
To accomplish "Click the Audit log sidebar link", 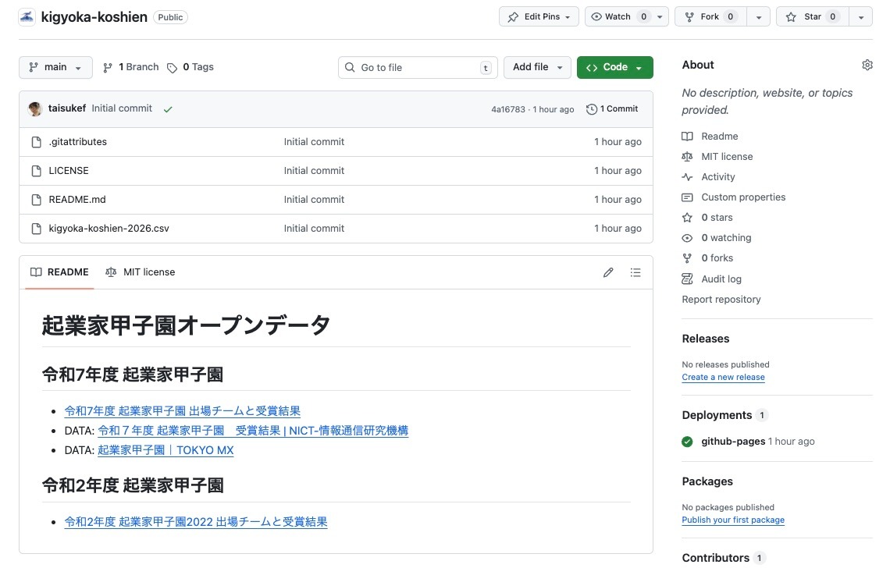I will click(721, 279).
